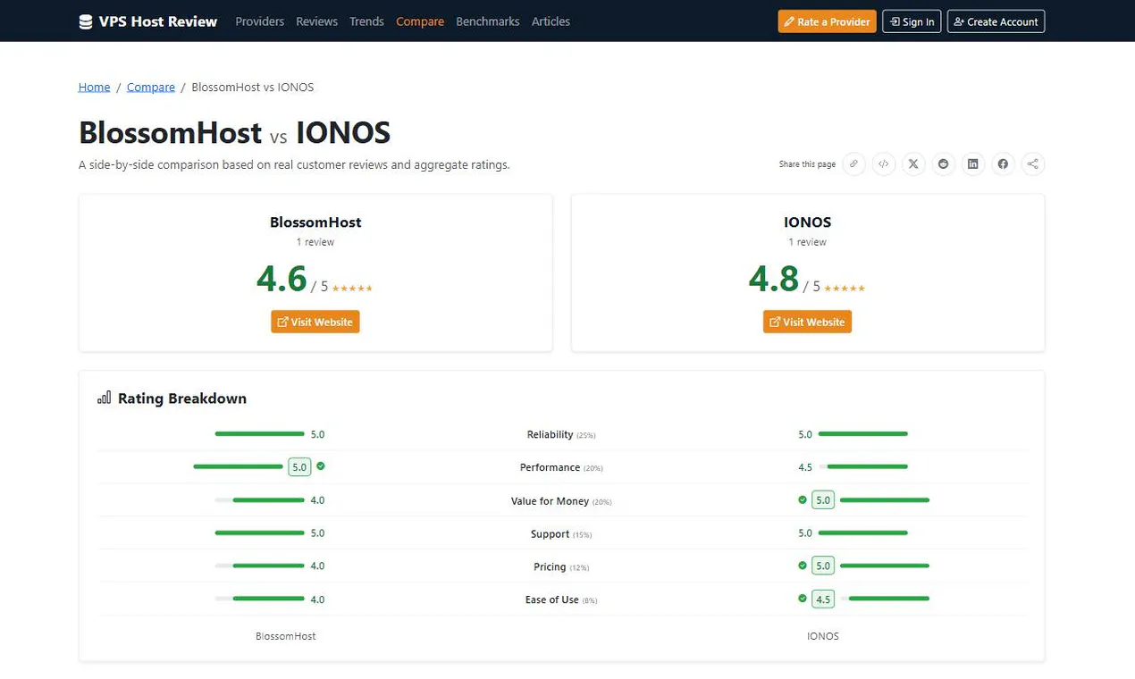Viewport: 1135px width, 679px height.
Task: Go to Compare breadcrumb link
Action: pos(151,87)
